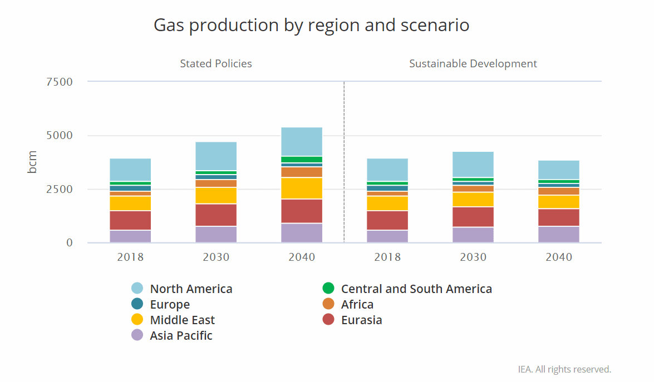
Task: Click Eurasia segment in Stated Policies 2018 bar
Action: (130, 220)
